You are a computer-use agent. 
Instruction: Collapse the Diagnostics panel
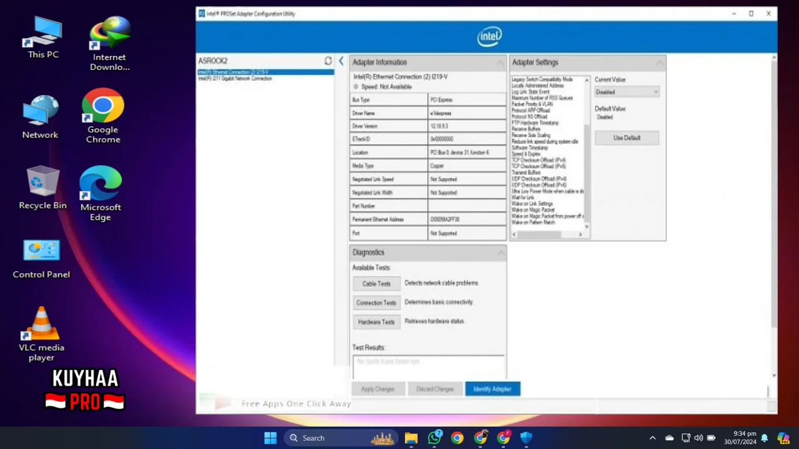tap(500, 253)
